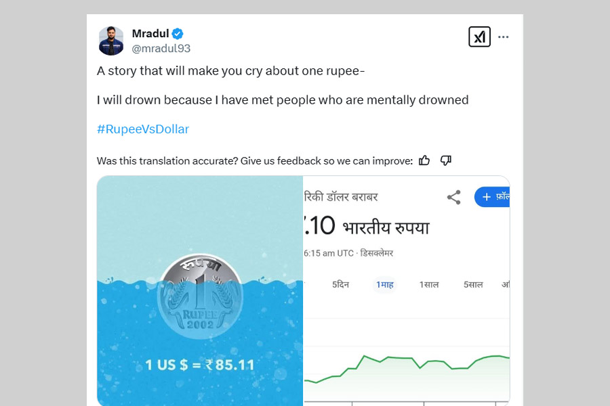Image resolution: width=610 pixels, height=406 pixels.
Task: Open the #RupeeVsDollar hashtag
Action: pos(142,129)
